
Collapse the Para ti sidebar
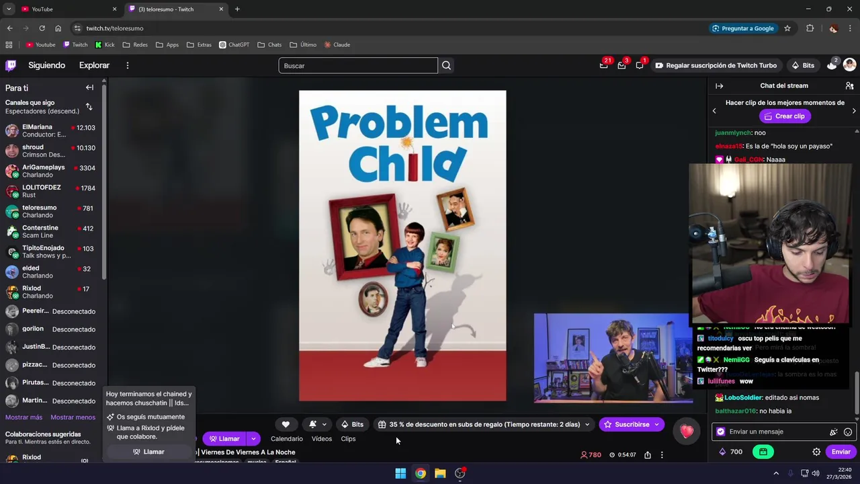[89, 87]
